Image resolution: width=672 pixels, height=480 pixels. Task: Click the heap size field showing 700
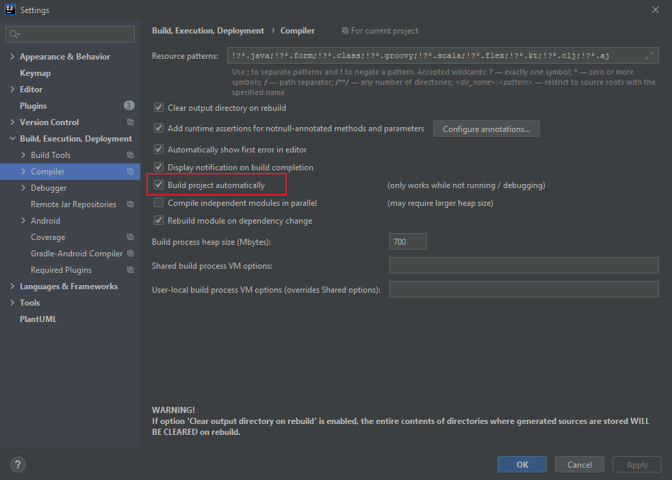(x=407, y=241)
